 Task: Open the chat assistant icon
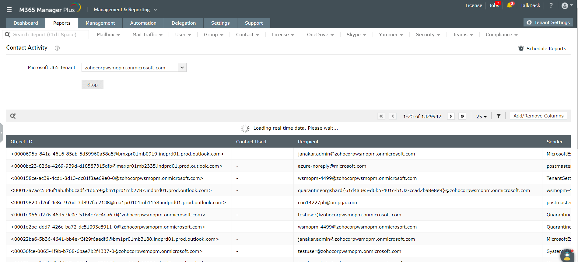[x=567, y=255]
